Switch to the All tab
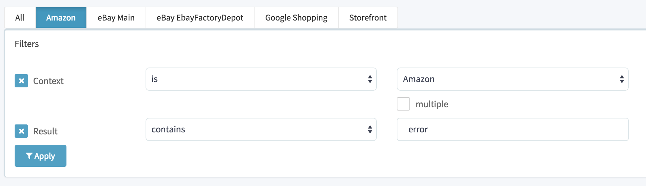The width and height of the screenshot is (646, 186). click(x=20, y=18)
